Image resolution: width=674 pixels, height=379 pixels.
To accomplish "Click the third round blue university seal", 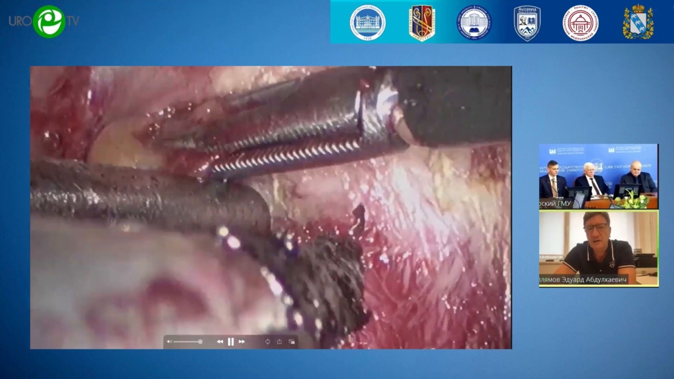I will [475, 22].
